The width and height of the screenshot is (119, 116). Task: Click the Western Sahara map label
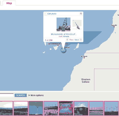(86, 81)
